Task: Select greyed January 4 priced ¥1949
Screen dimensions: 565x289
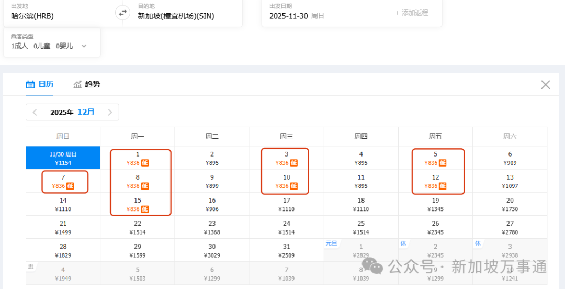Action: click(x=63, y=273)
